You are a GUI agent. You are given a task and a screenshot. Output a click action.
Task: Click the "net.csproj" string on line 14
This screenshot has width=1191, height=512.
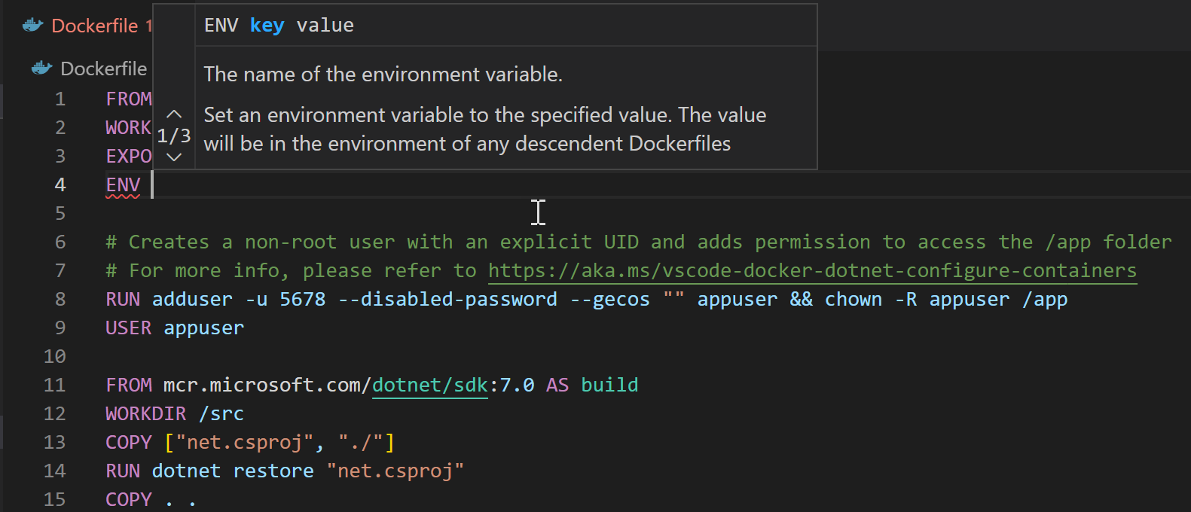(x=395, y=471)
